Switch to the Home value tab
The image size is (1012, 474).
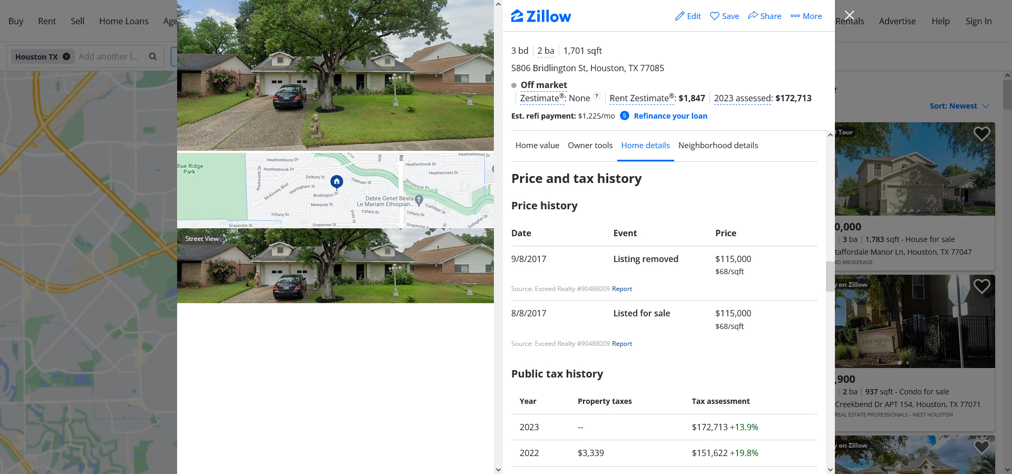(x=537, y=146)
